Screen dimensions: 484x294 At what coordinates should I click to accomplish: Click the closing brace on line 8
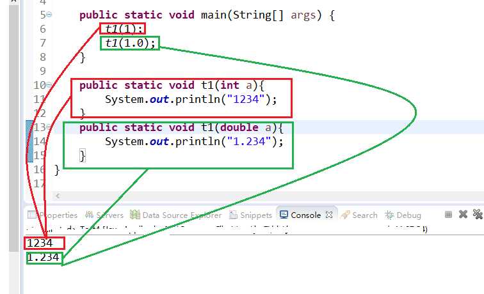[x=82, y=57]
